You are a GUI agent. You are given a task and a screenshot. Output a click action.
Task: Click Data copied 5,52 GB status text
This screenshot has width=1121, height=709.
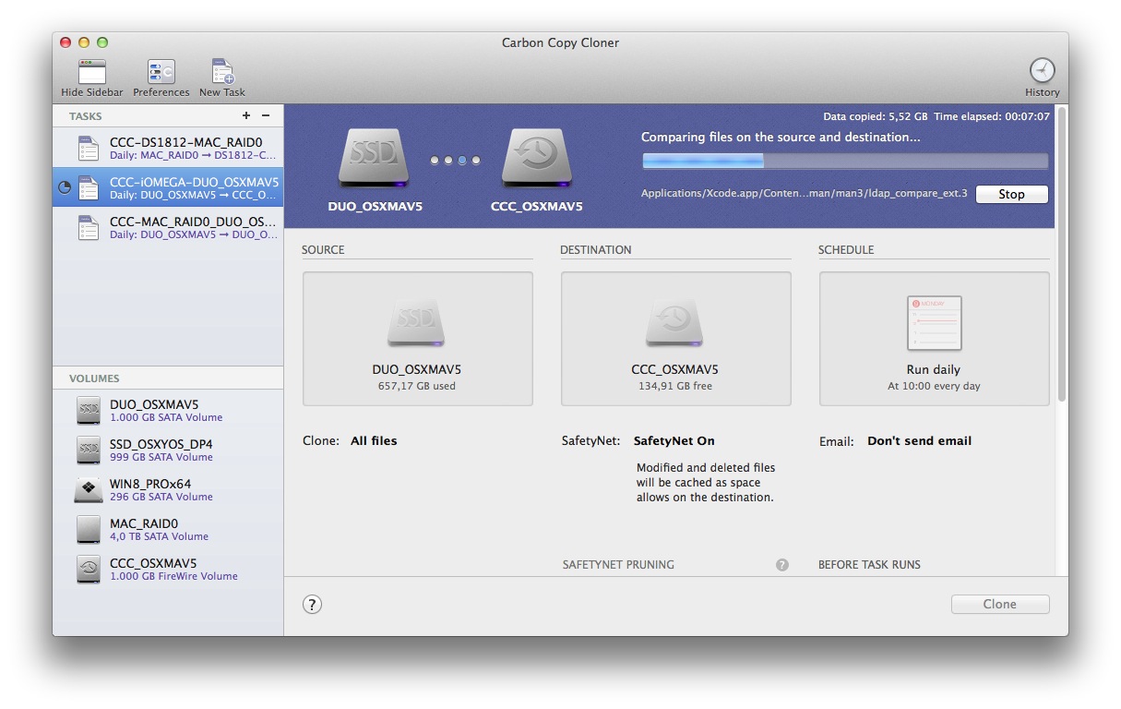coord(876,116)
